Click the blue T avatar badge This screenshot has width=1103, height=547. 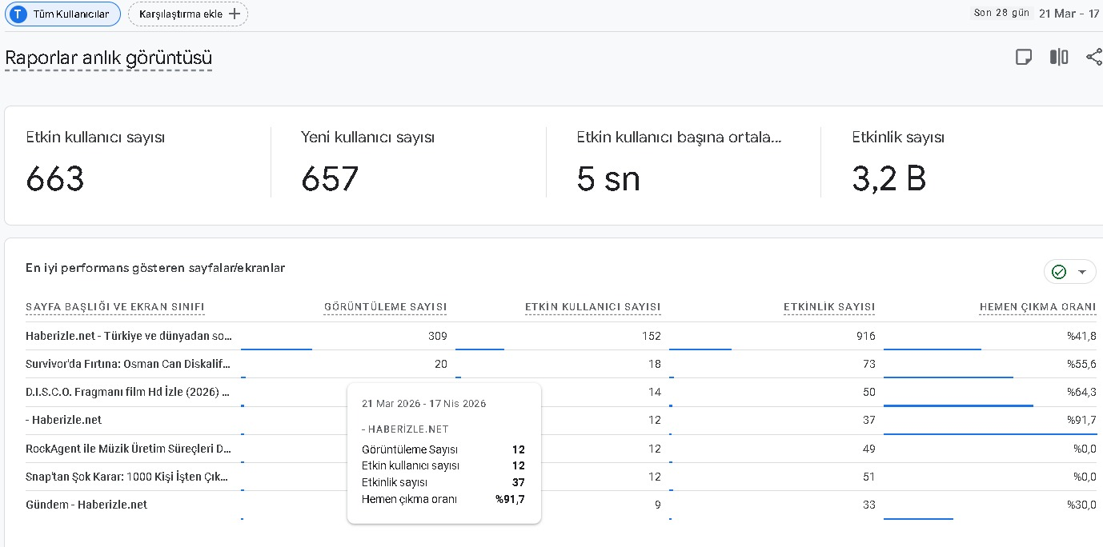[x=18, y=14]
